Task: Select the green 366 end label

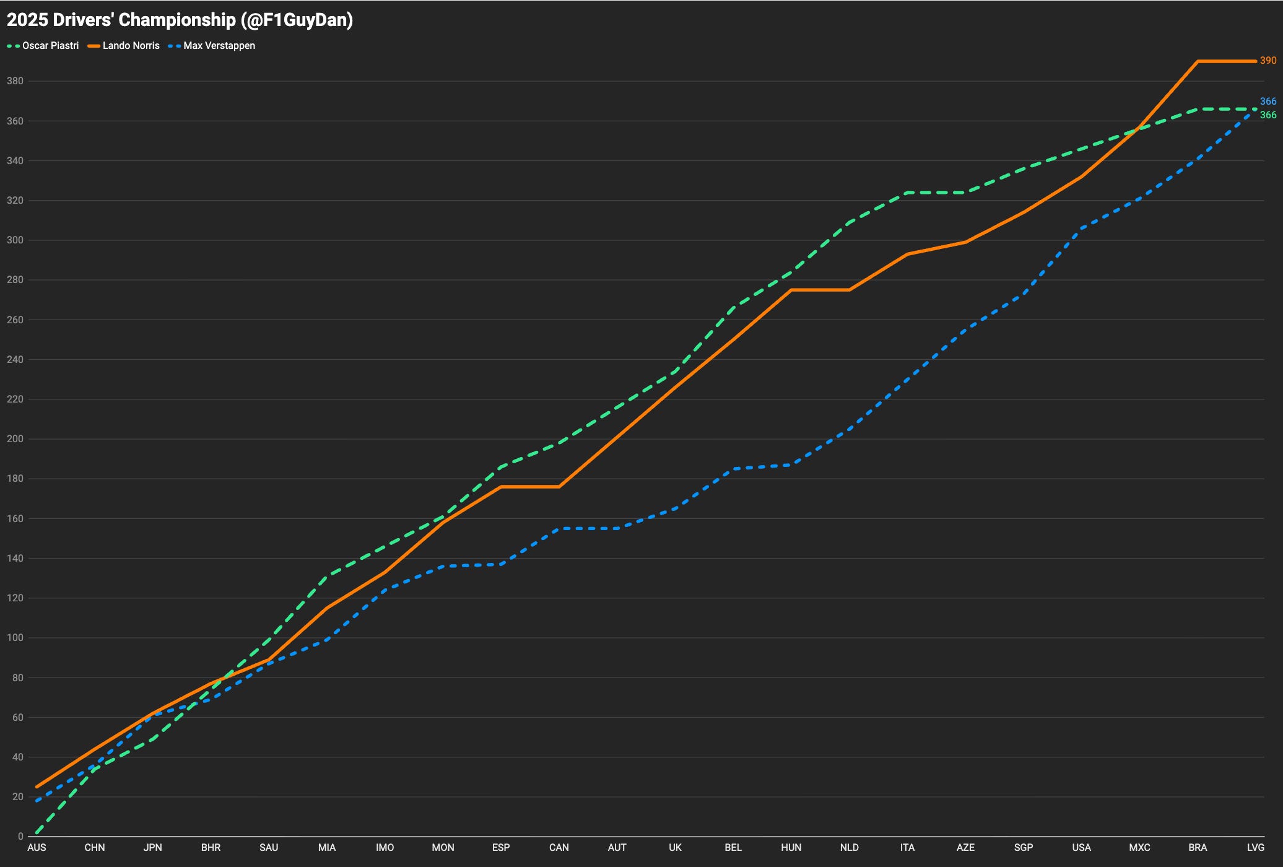Action: 1268,115
